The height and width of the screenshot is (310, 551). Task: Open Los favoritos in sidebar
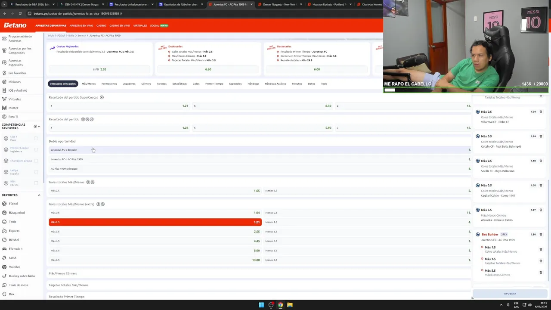pyautogui.click(x=17, y=73)
